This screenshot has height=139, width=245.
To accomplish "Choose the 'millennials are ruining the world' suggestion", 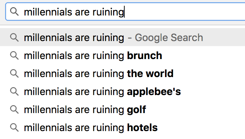I will click(x=122, y=73).
